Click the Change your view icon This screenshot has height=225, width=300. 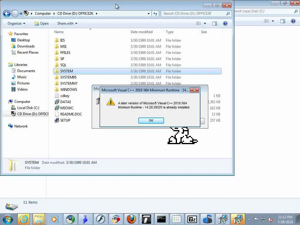(x=199, y=23)
